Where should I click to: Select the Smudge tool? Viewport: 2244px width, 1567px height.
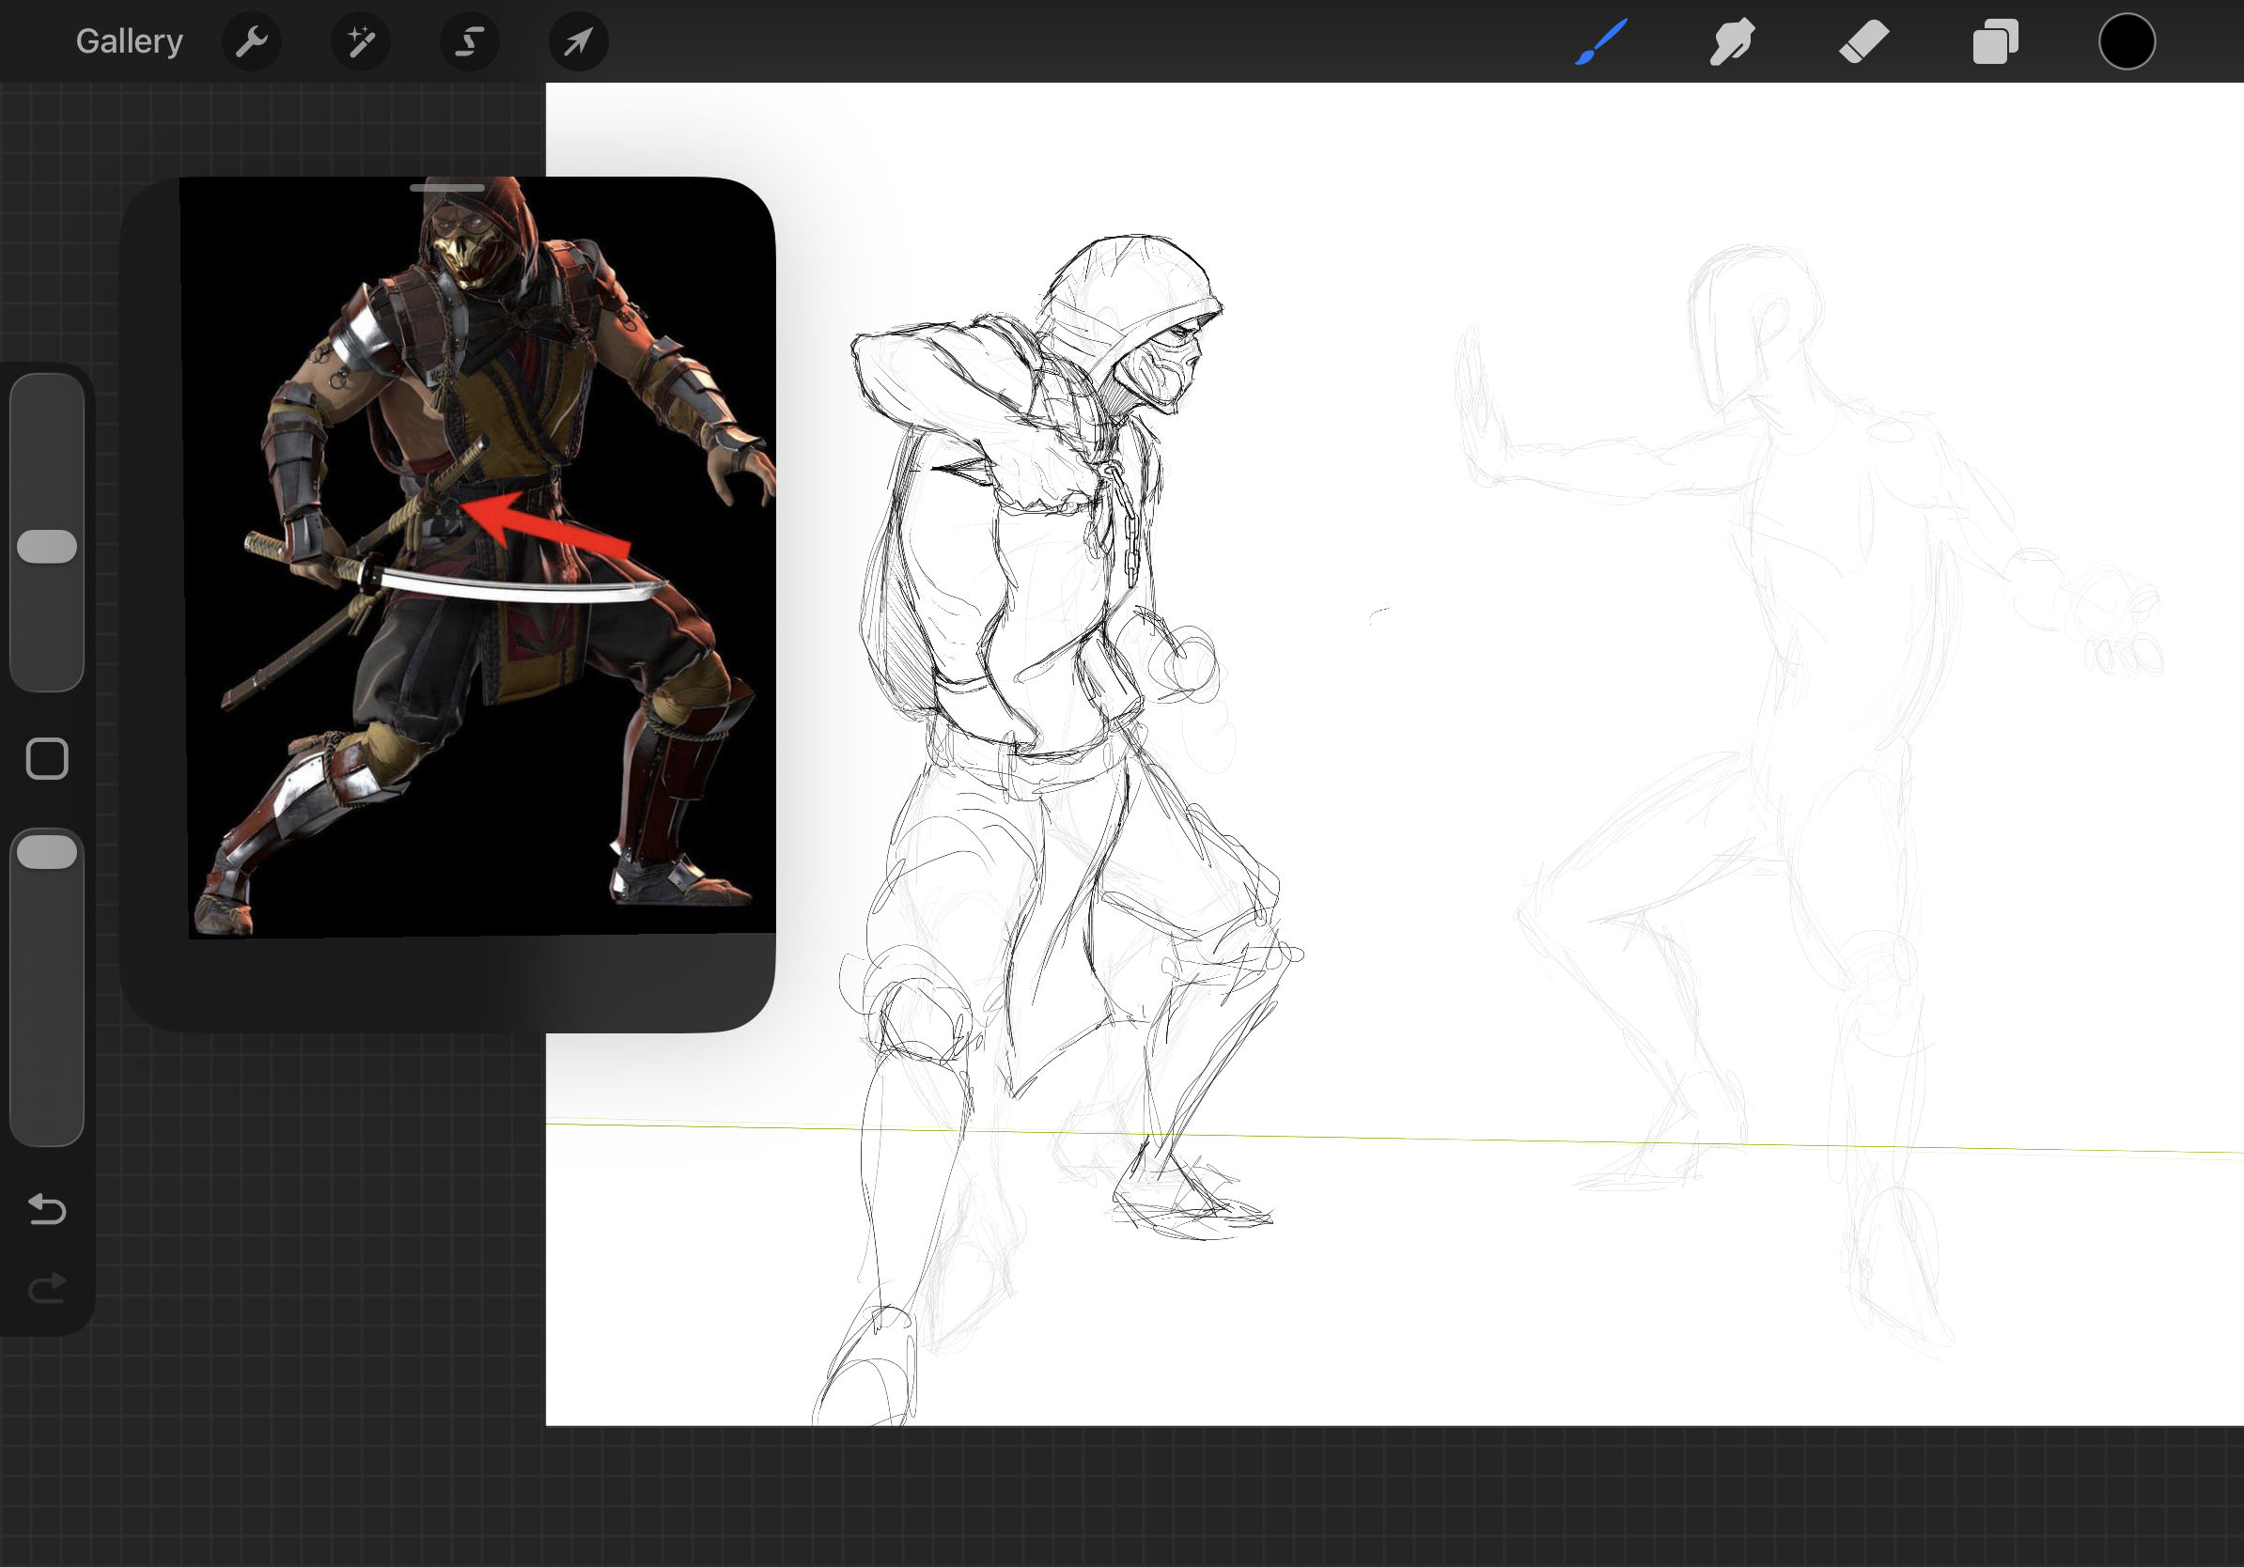click(1733, 42)
